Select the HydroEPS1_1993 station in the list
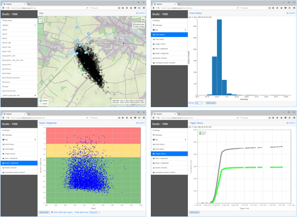Viewport: 297px width, 217px height. [x=19, y=56]
